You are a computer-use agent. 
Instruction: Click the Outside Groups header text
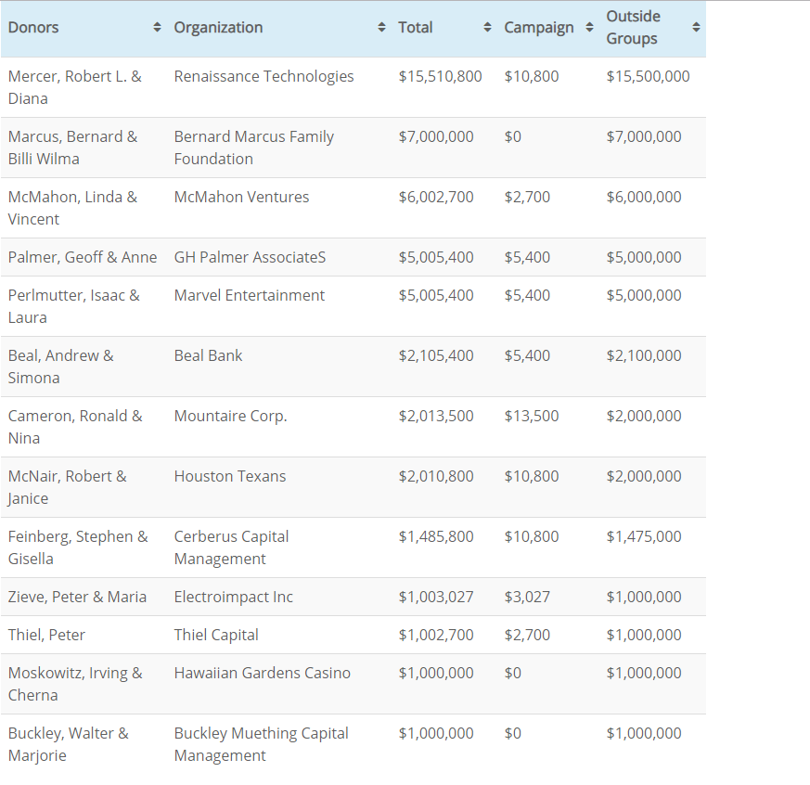click(634, 27)
